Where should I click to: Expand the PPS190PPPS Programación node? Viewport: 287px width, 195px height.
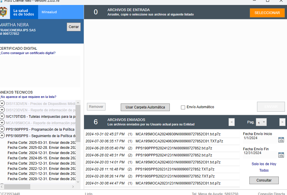point(2,129)
